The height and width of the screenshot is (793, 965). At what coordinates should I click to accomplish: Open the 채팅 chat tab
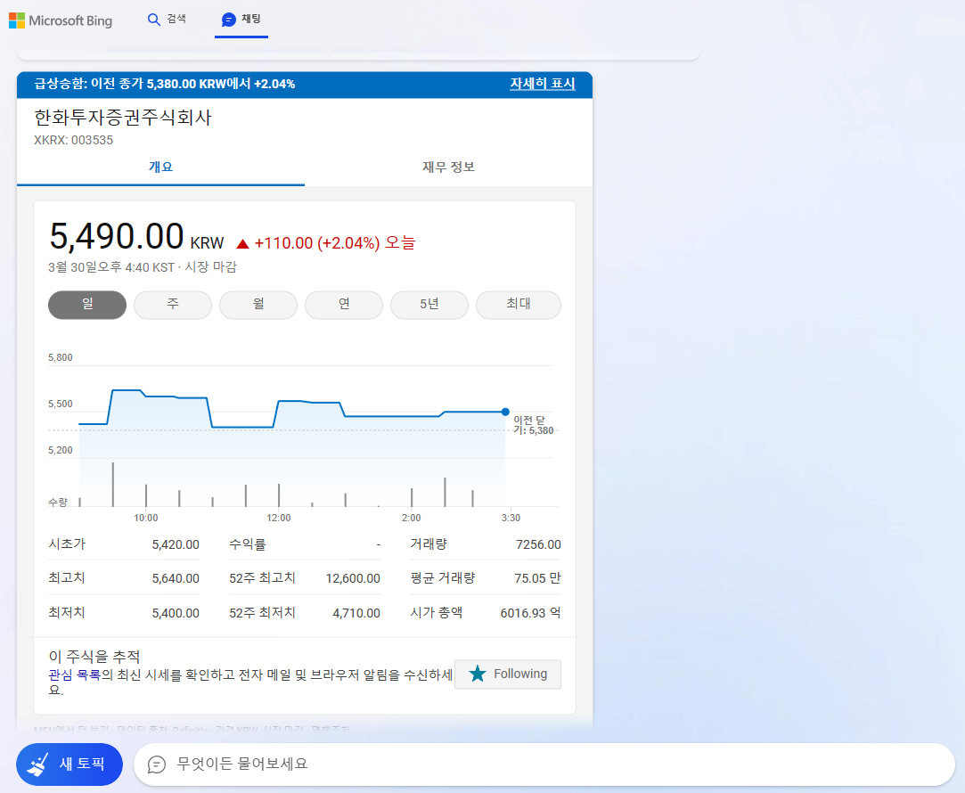pos(241,20)
